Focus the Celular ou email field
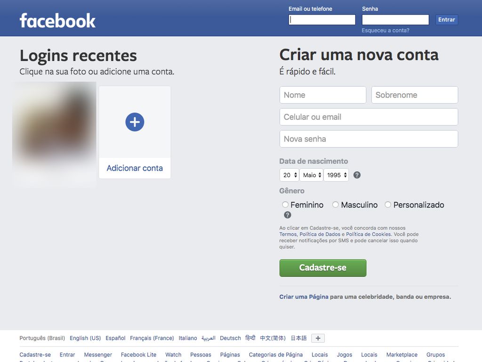The height and width of the screenshot is (362, 482). pos(369,117)
